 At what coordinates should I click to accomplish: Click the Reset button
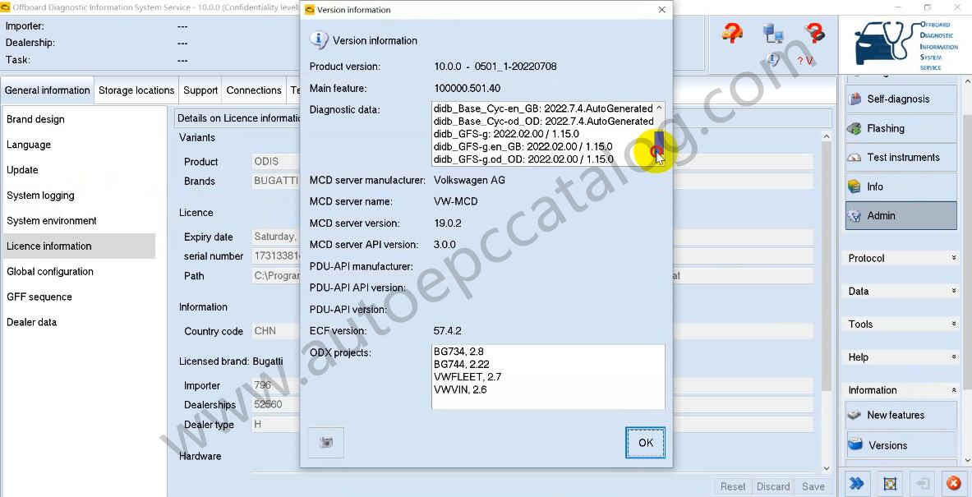click(x=733, y=486)
